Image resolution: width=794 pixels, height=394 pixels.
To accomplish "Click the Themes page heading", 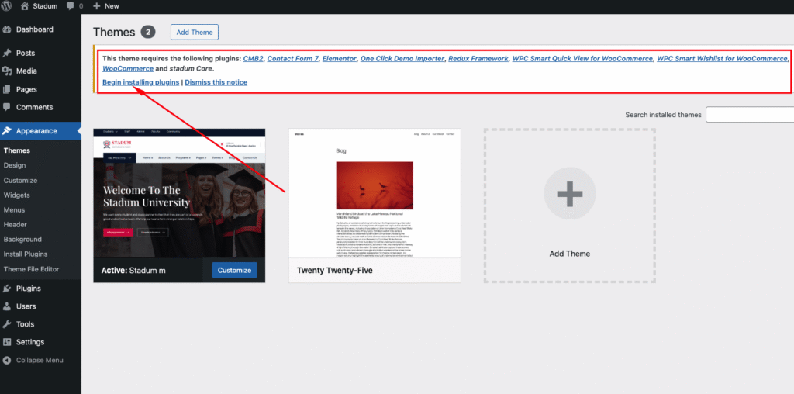I will coord(114,33).
